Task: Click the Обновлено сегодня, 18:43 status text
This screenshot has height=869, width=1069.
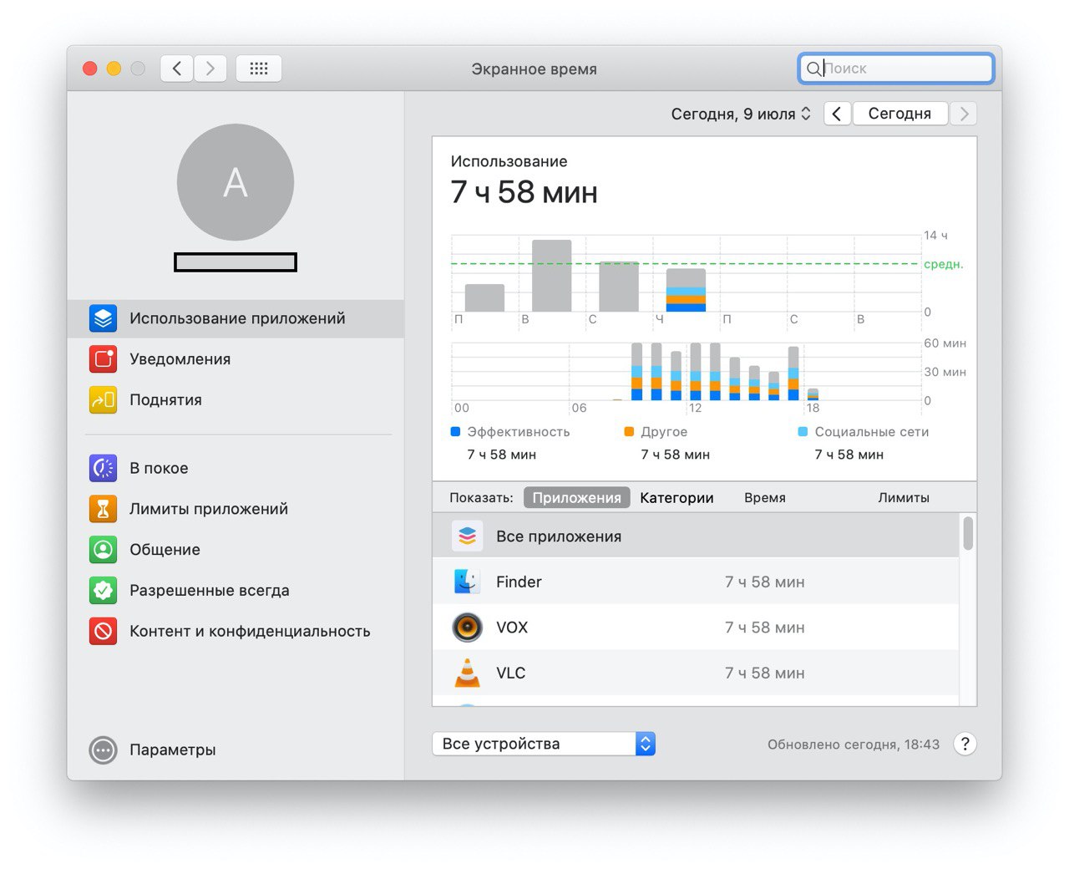Action: click(854, 744)
